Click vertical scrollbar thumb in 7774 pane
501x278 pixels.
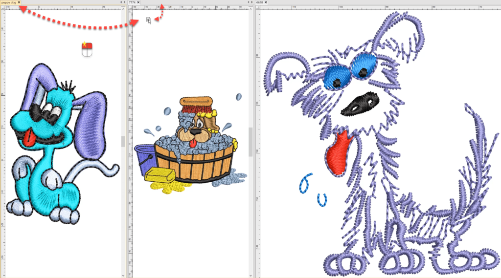tap(251, 142)
